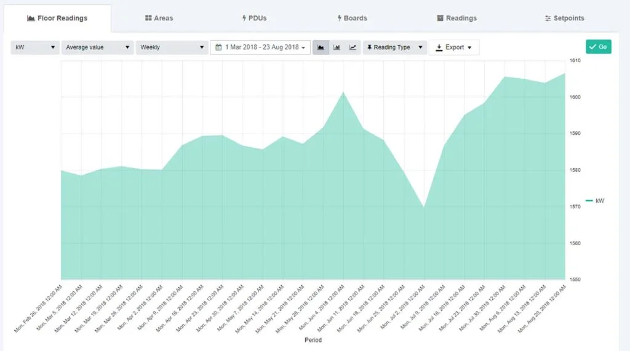Viewport: 630px width, 351px height.
Task: Click the sliders icon on Setpoints tab
Action: tap(548, 18)
